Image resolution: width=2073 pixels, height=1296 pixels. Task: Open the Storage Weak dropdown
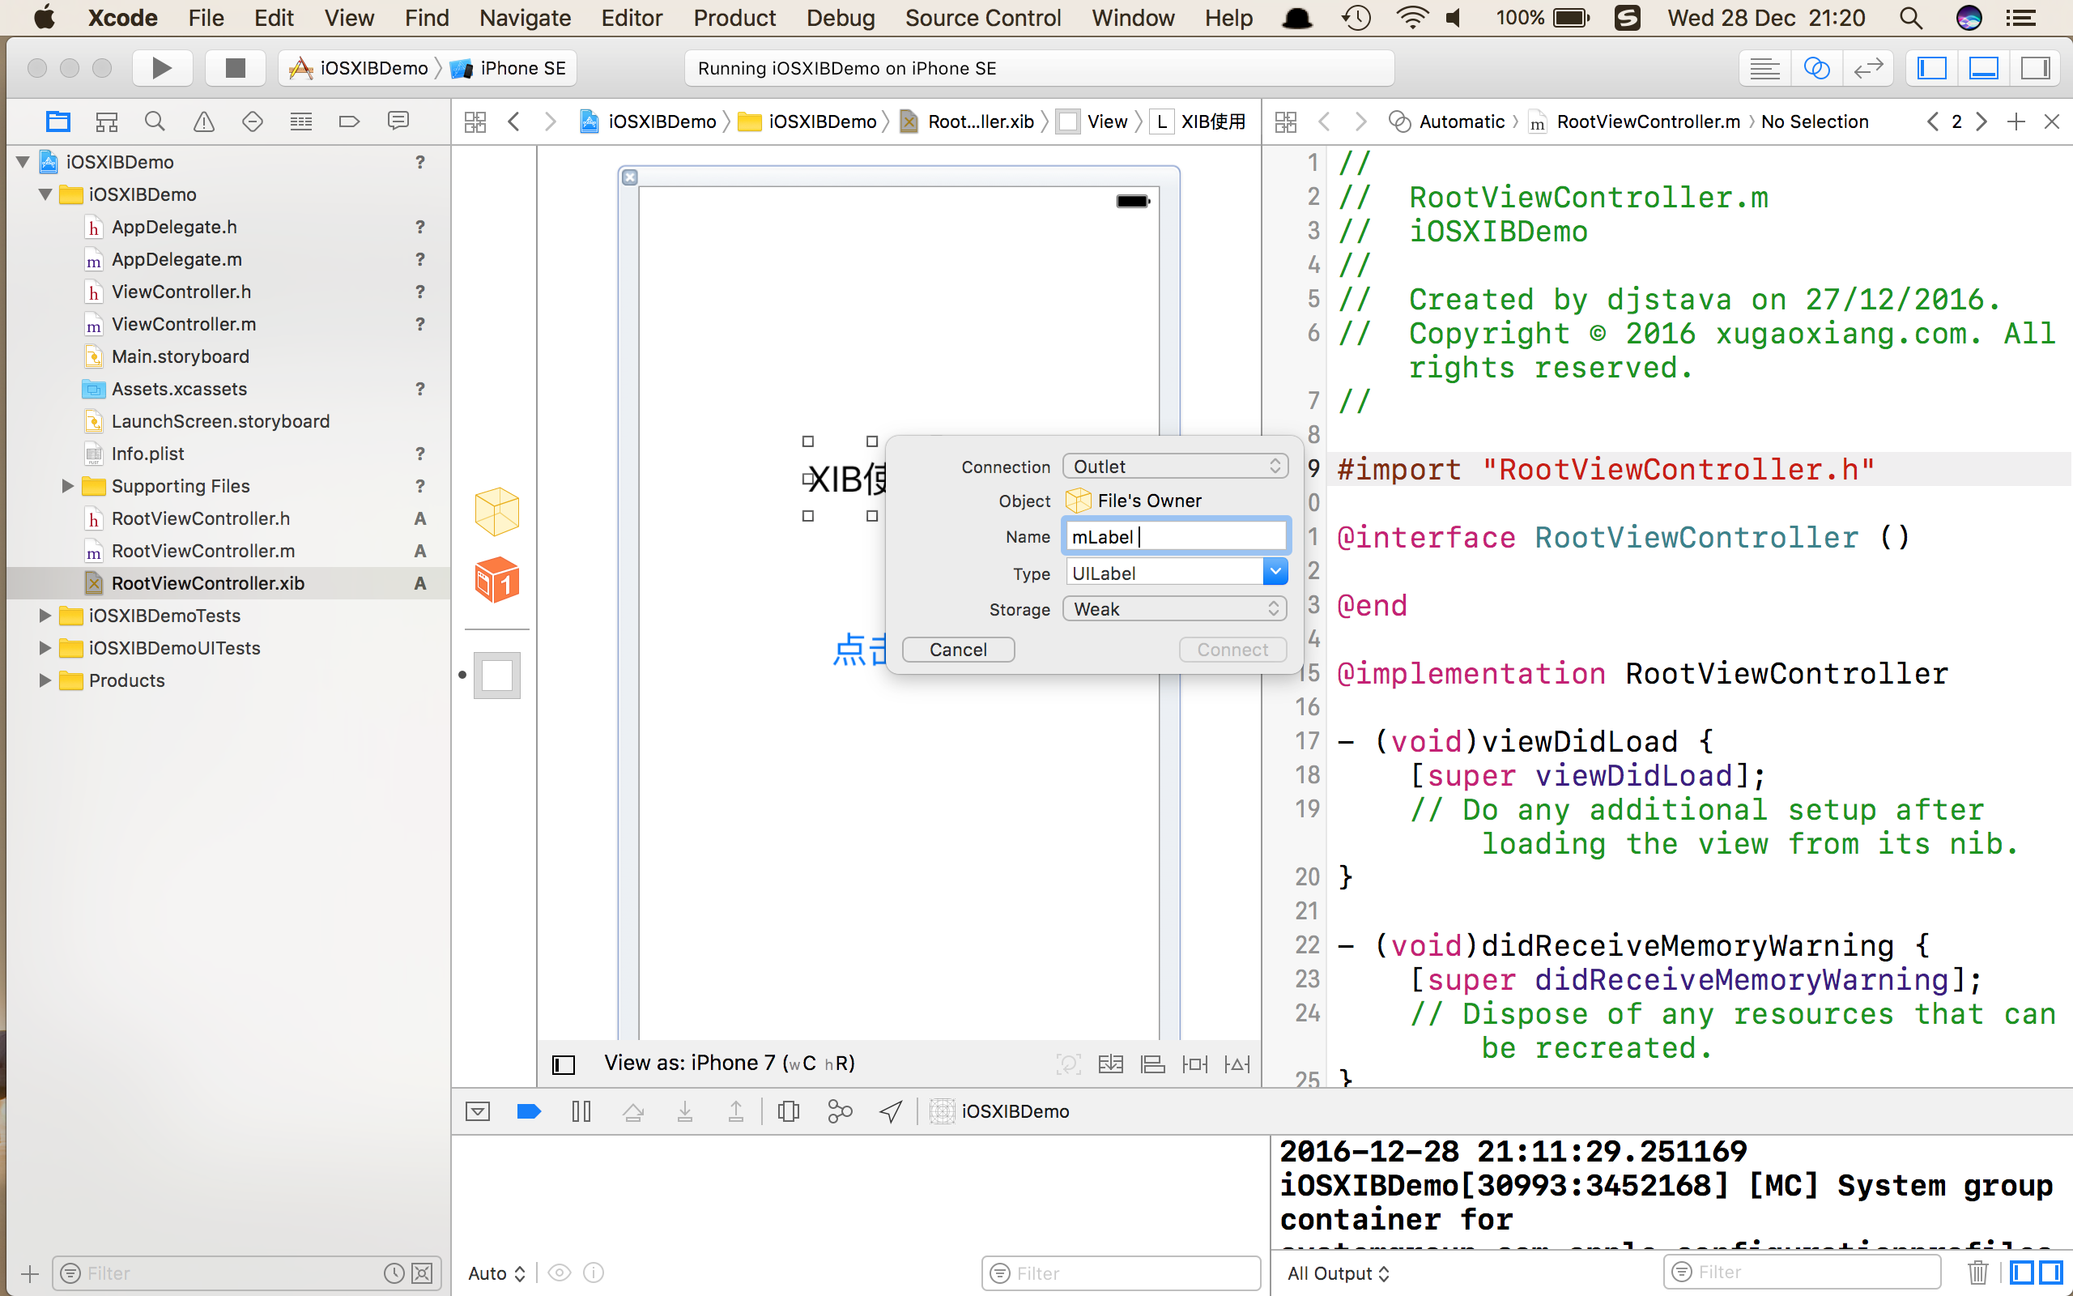[x=1175, y=608]
